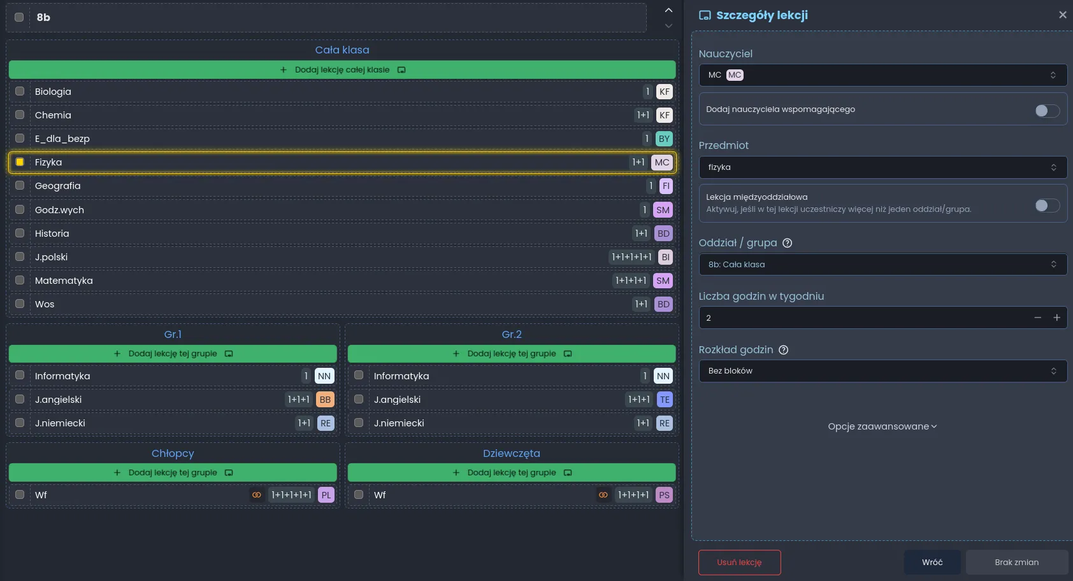Open the Przedmiot dropdown showing fizyka
This screenshot has height=581, width=1073.
882,167
